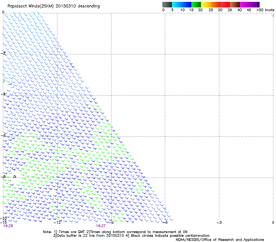Click the "25" label under the color bar

click(211, 10)
